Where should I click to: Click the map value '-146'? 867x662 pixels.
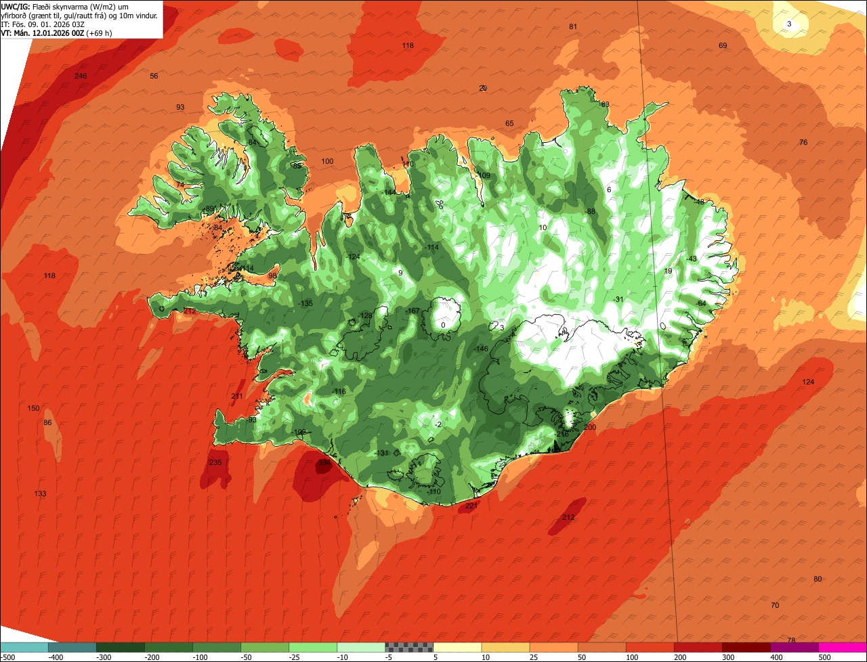pos(481,349)
